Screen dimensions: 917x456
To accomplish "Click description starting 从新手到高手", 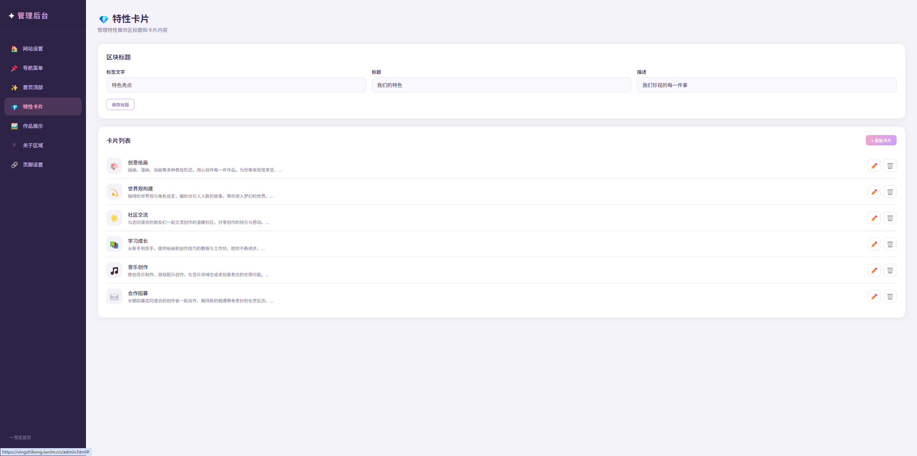I will [196, 249].
